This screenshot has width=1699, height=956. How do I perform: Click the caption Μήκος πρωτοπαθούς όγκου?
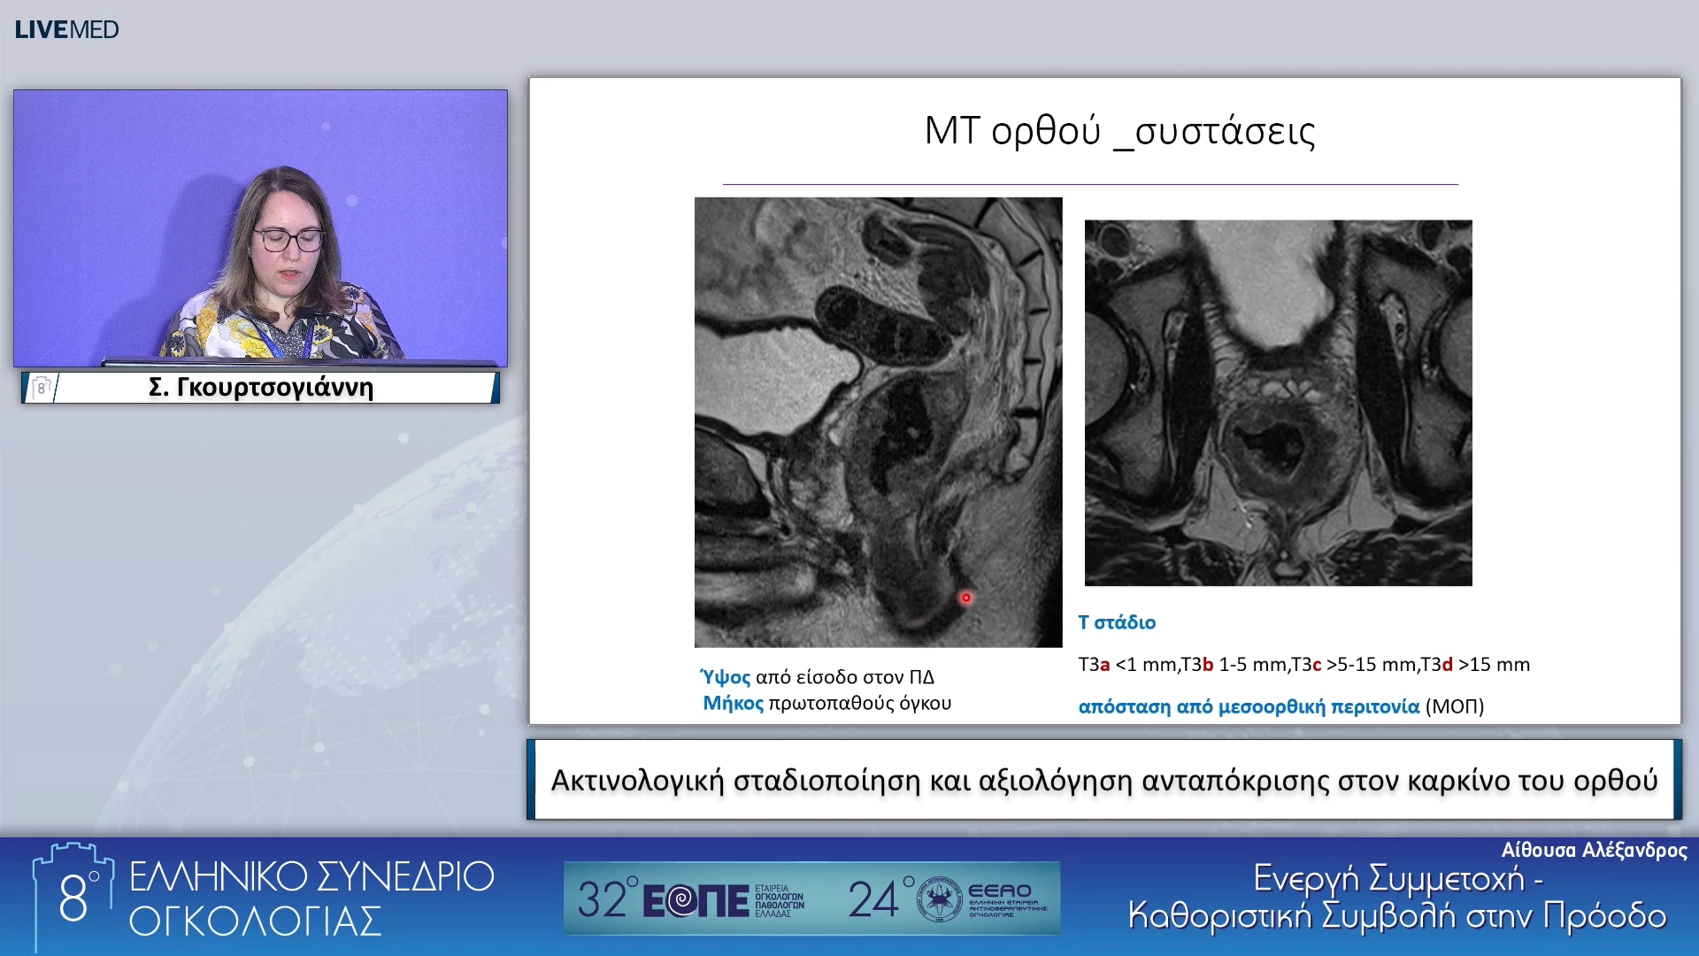coord(826,703)
